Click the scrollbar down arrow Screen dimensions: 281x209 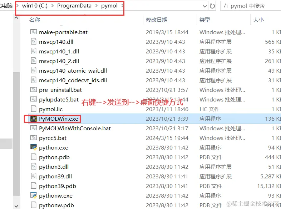point(16,206)
